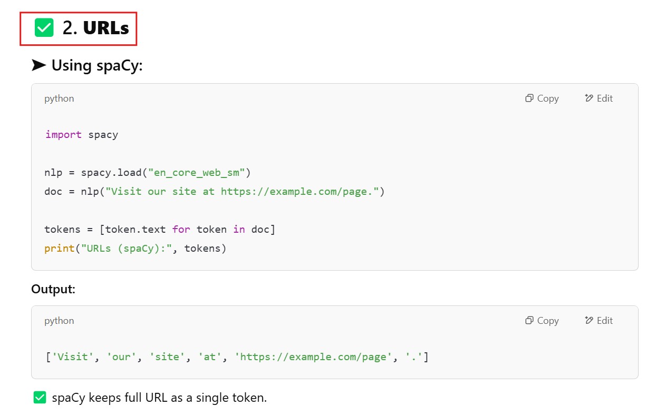Click the 'Visit' token in the output list
Image resolution: width=665 pixels, height=416 pixels.
[73, 357]
